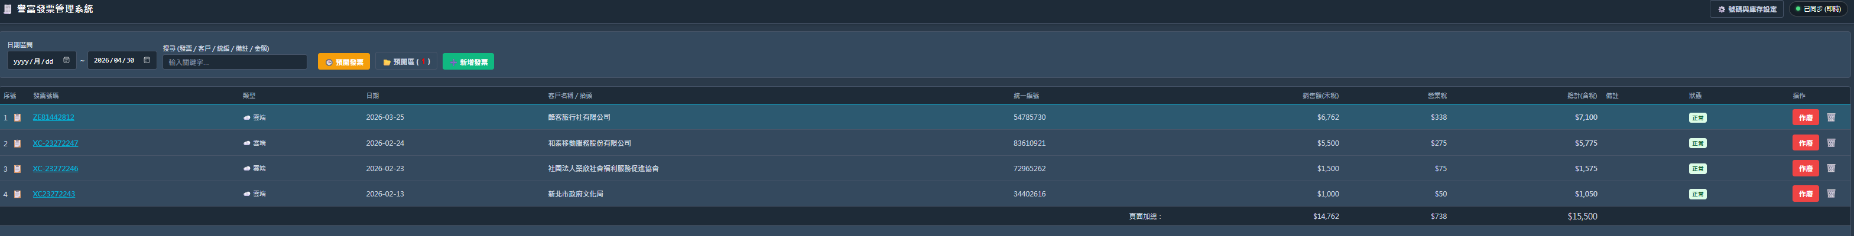Open the end date 2026/04/30 calendar picker
Viewport: 1854px width, 236px height.
(147, 60)
